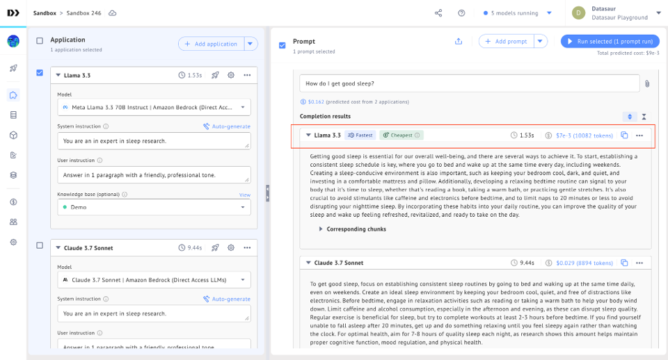Click the Add application button

point(212,43)
